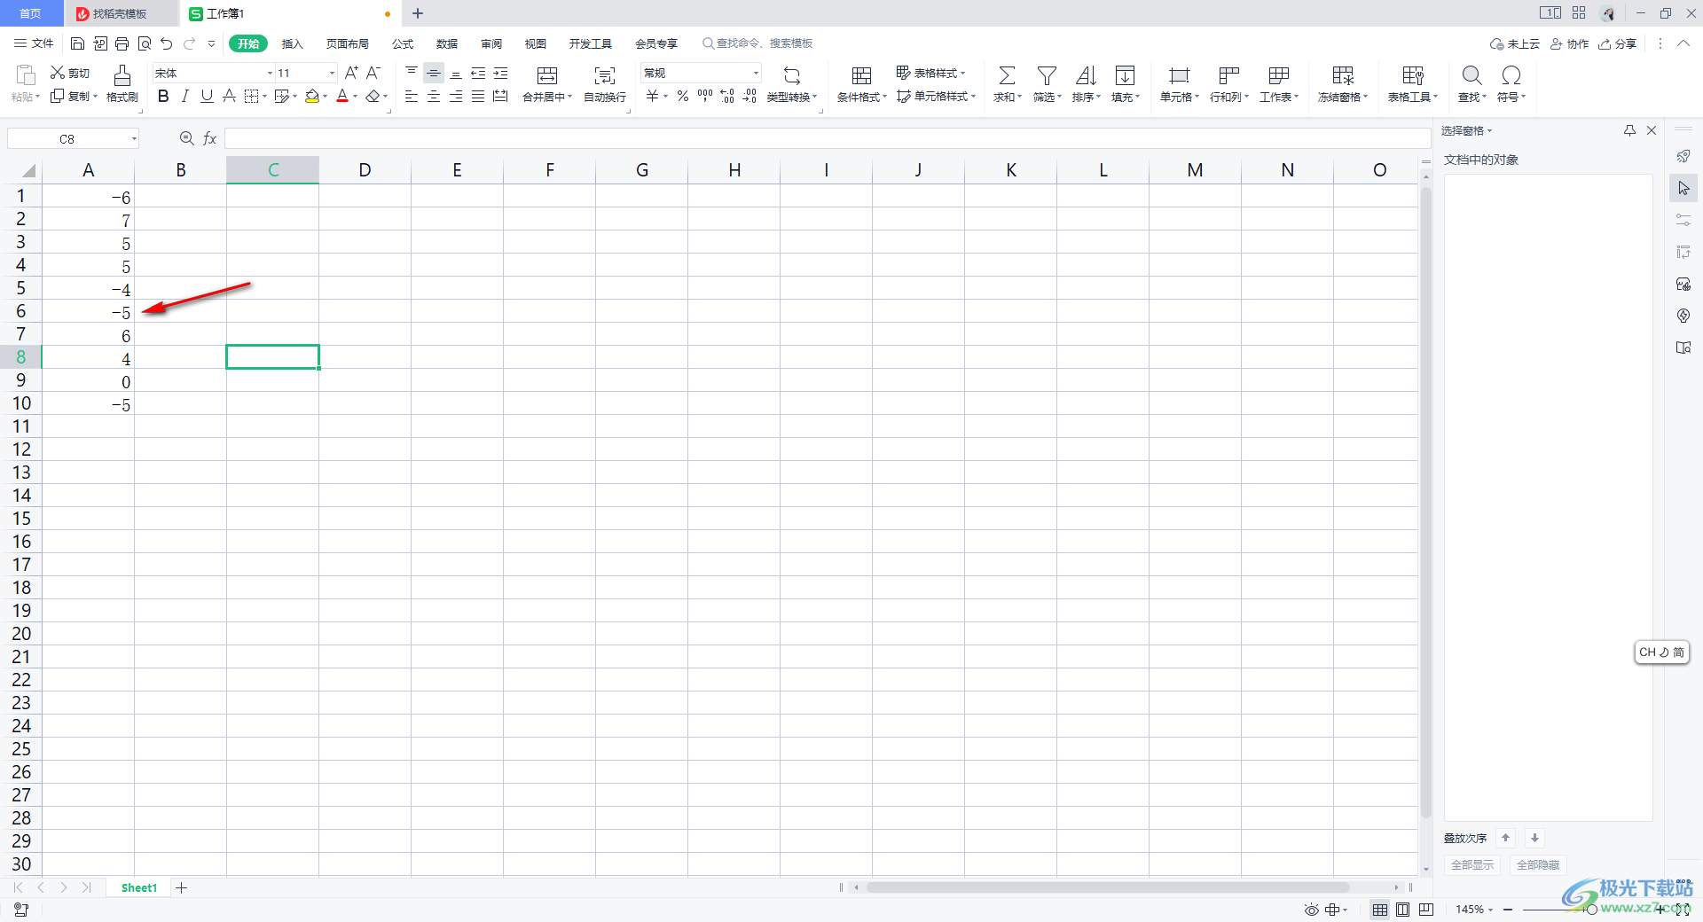Toggle Underline formatting
Screen dimensions: 1703x922
pos(207,96)
